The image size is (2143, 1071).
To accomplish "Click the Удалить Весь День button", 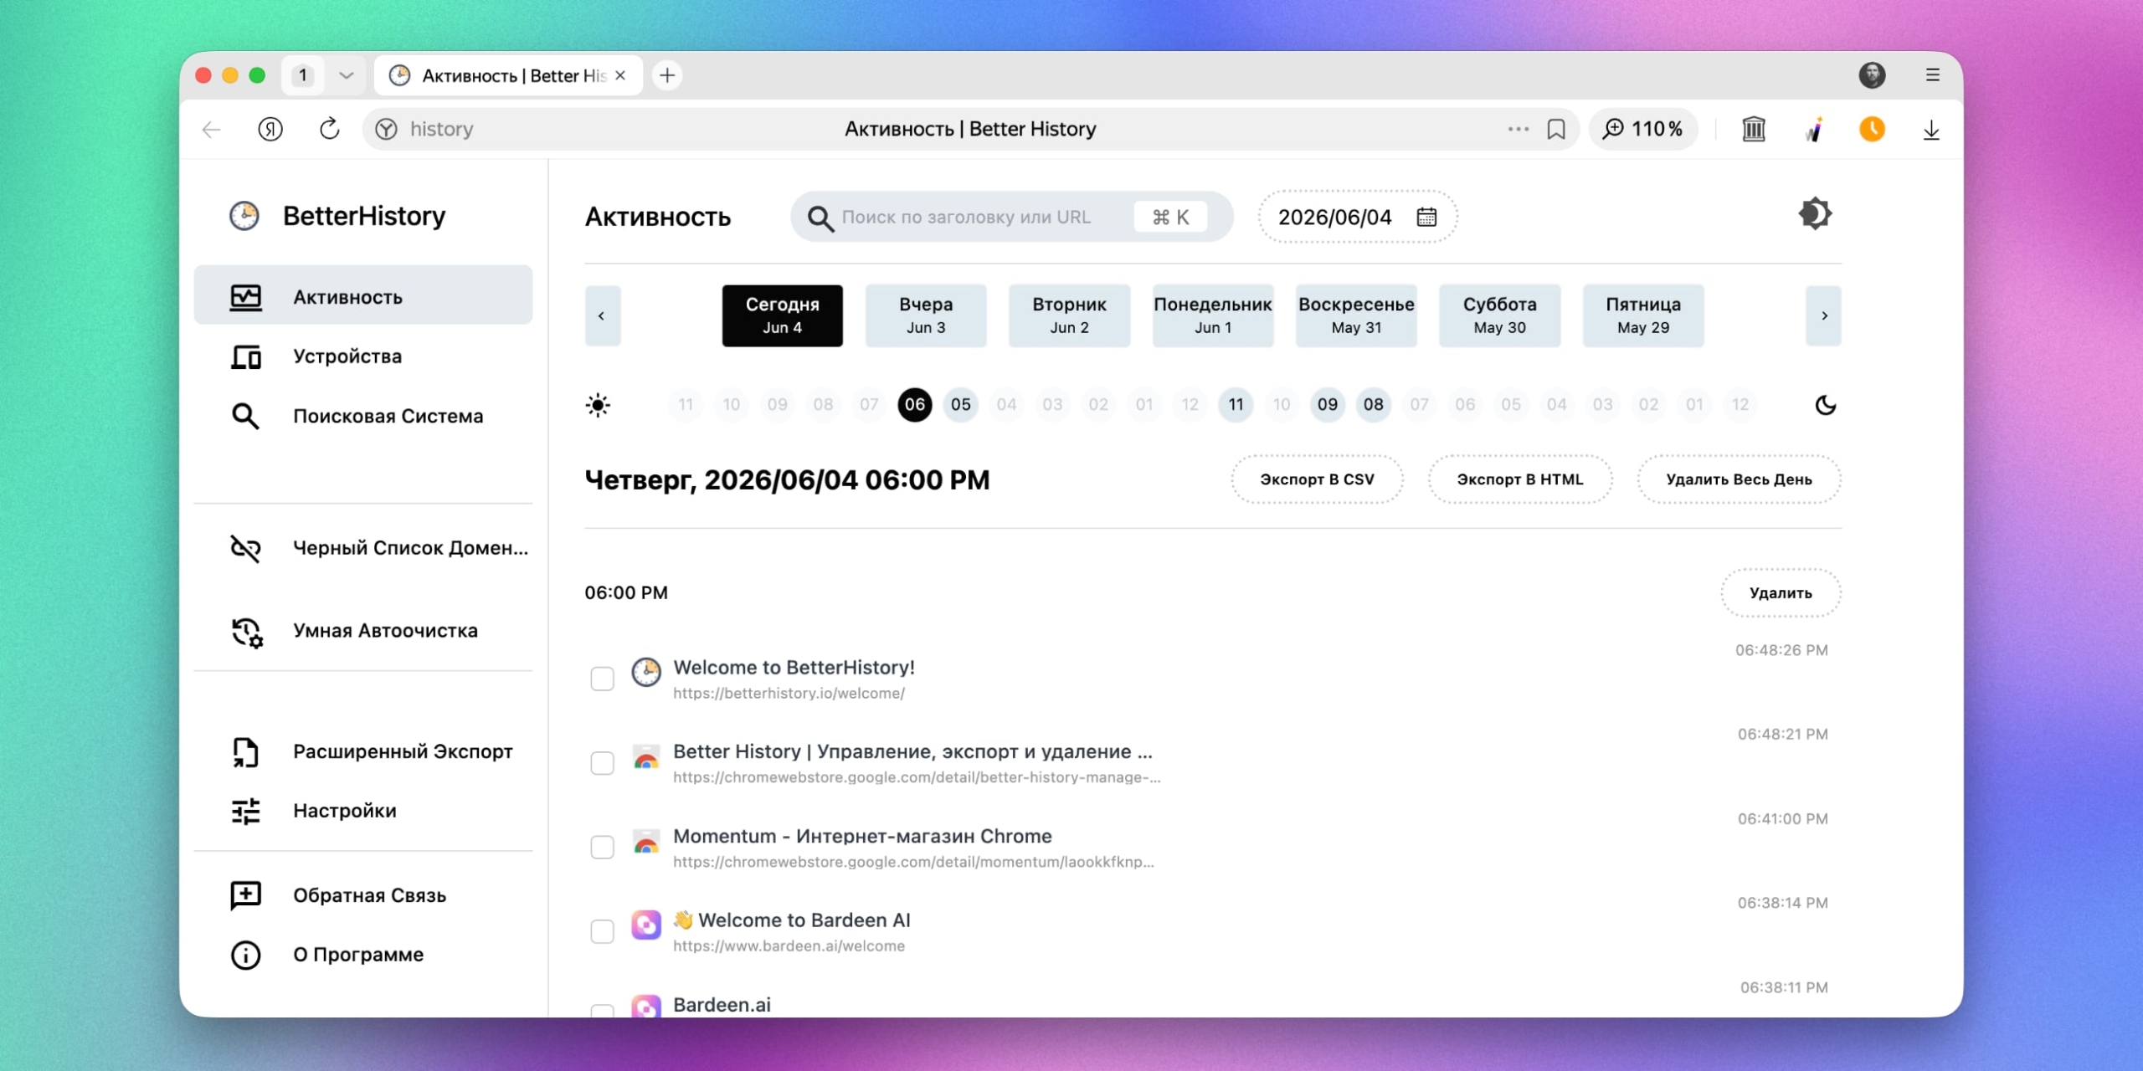I will (x=1739, y=479).
